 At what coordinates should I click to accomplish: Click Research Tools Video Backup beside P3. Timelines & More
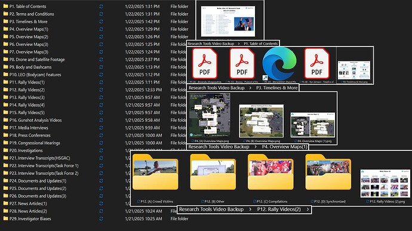(x=217, y=88)
